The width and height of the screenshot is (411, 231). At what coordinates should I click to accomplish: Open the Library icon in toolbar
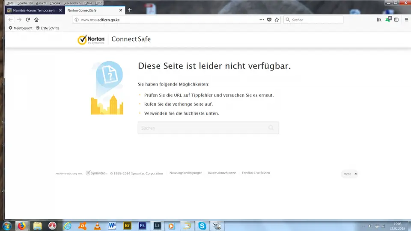[379, 20]
